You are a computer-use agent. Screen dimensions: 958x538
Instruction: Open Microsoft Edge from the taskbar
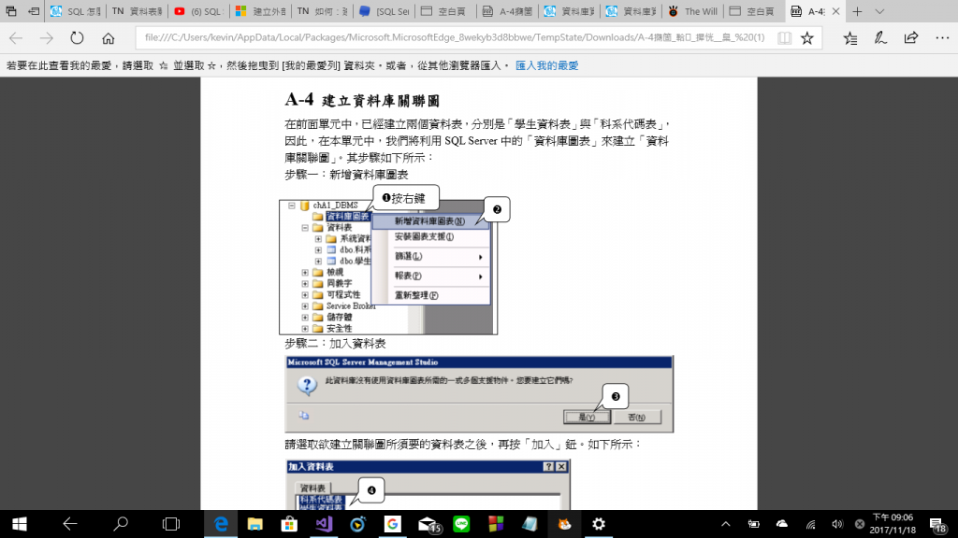[221, 524]
